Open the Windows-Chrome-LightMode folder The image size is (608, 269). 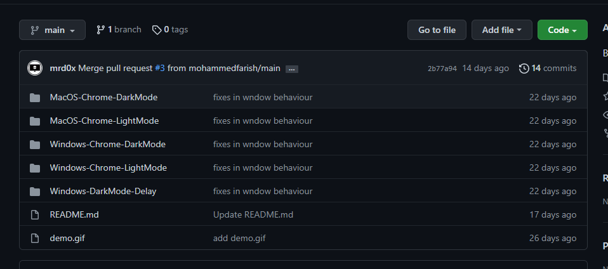(108, 167)
